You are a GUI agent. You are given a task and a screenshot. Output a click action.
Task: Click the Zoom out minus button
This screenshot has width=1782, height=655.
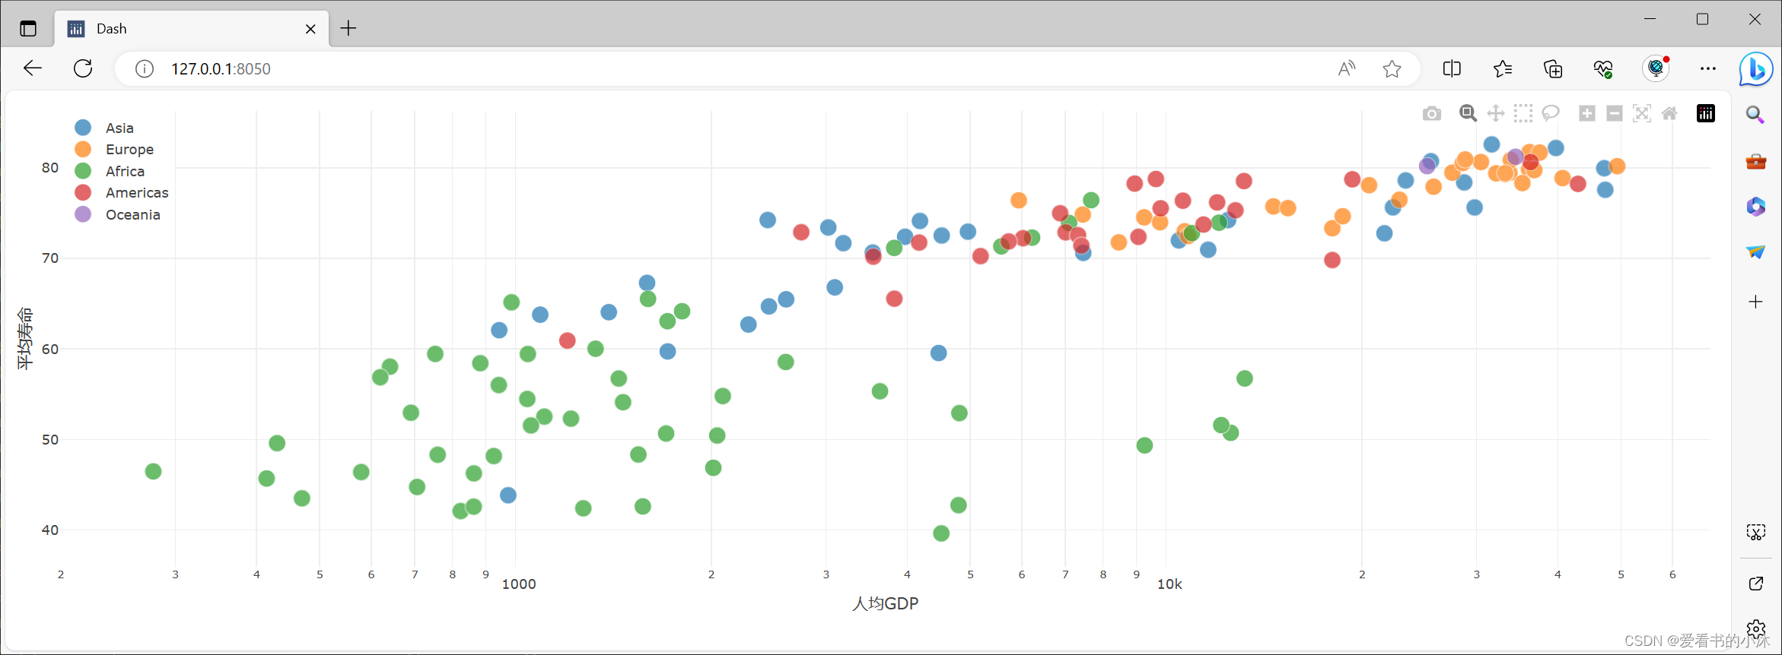[1614, 114]
